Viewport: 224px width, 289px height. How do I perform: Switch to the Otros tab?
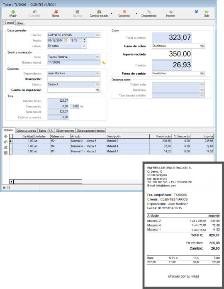pyautogui.click(x=20, y=23)
